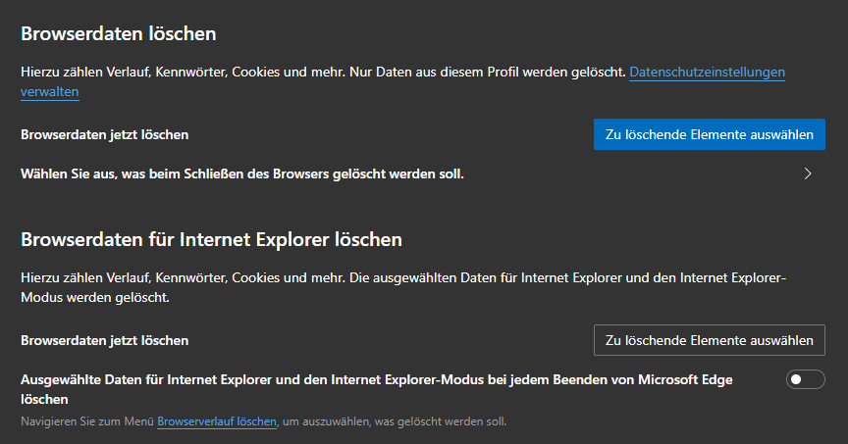Click "um auszuwählen, was gelöscht werden soll" hint text
848x444 pixels.
point(395,421)
